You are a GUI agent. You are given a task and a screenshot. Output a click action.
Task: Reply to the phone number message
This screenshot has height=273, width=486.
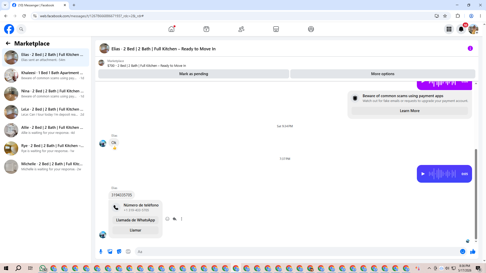click(174, 219)
